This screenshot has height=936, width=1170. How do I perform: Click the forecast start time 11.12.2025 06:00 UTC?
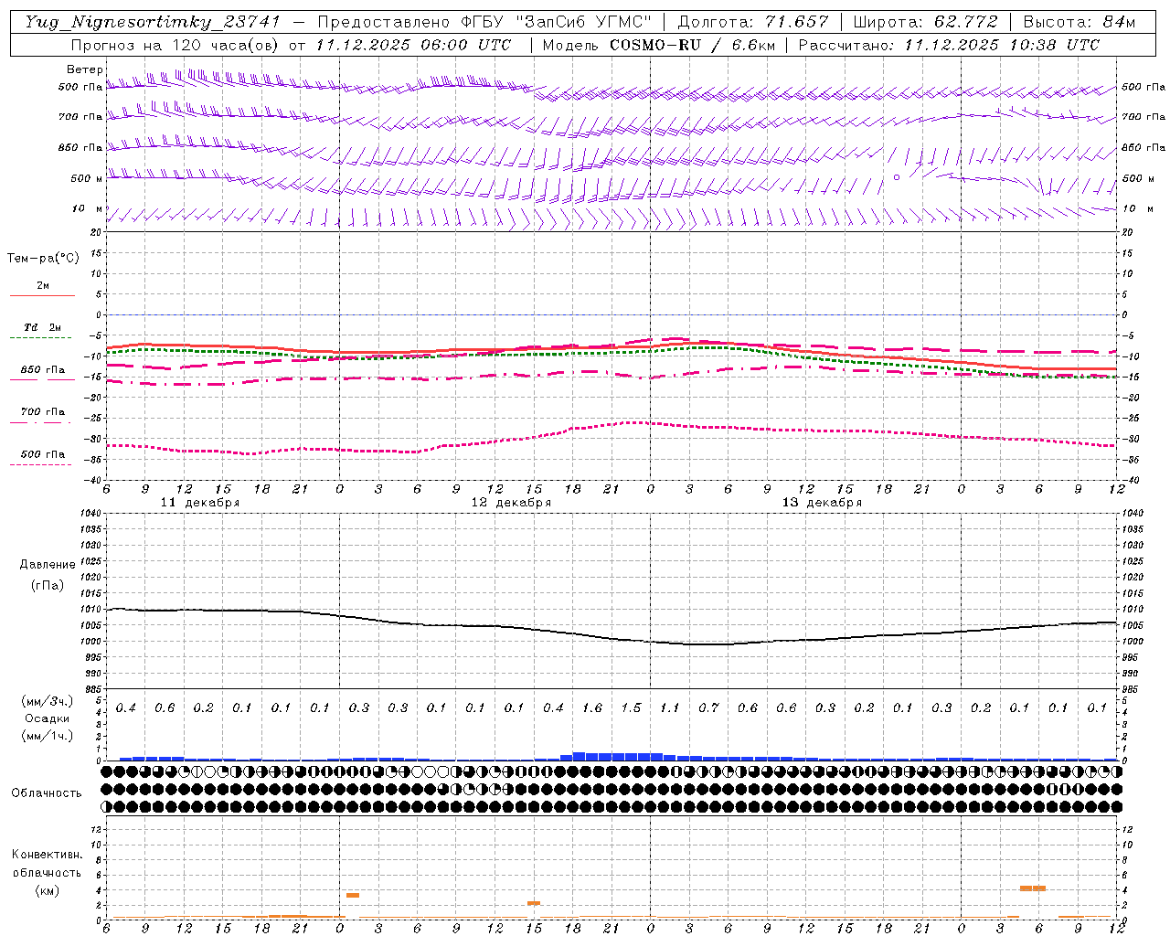(413, 45)
